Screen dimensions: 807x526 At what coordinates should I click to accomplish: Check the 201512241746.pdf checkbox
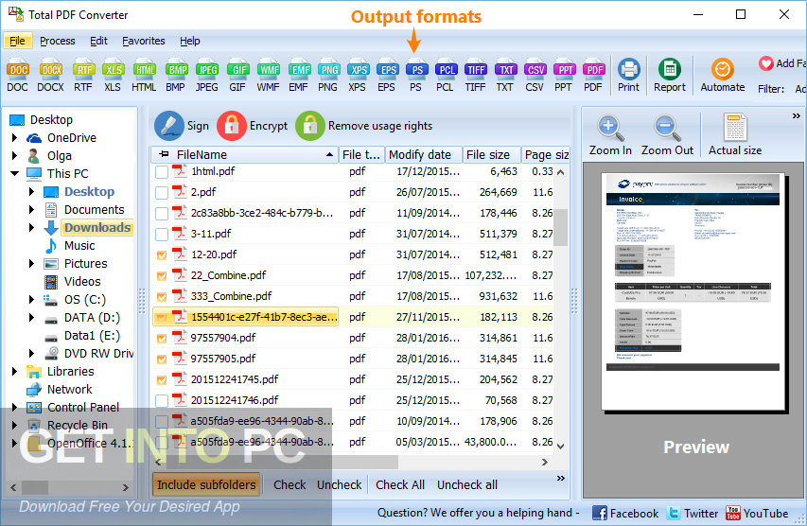point(162,400)
